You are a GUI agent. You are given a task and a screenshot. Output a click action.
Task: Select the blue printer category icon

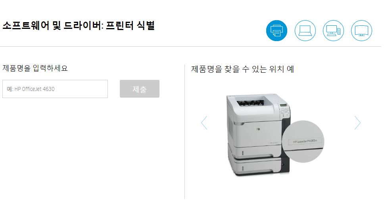[x=277, y=30]
